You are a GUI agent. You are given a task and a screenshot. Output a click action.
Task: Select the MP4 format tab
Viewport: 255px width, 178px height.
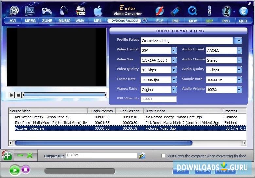coord(98,21)
